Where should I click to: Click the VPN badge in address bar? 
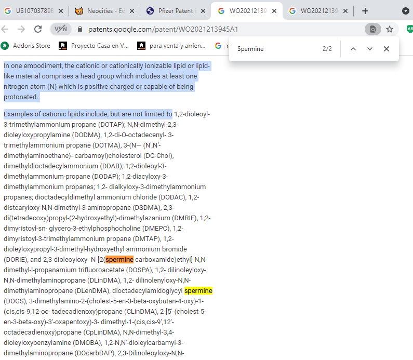[x=61, y=29]
